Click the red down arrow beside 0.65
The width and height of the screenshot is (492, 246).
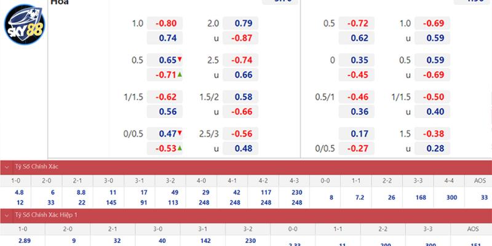[180, 60]
